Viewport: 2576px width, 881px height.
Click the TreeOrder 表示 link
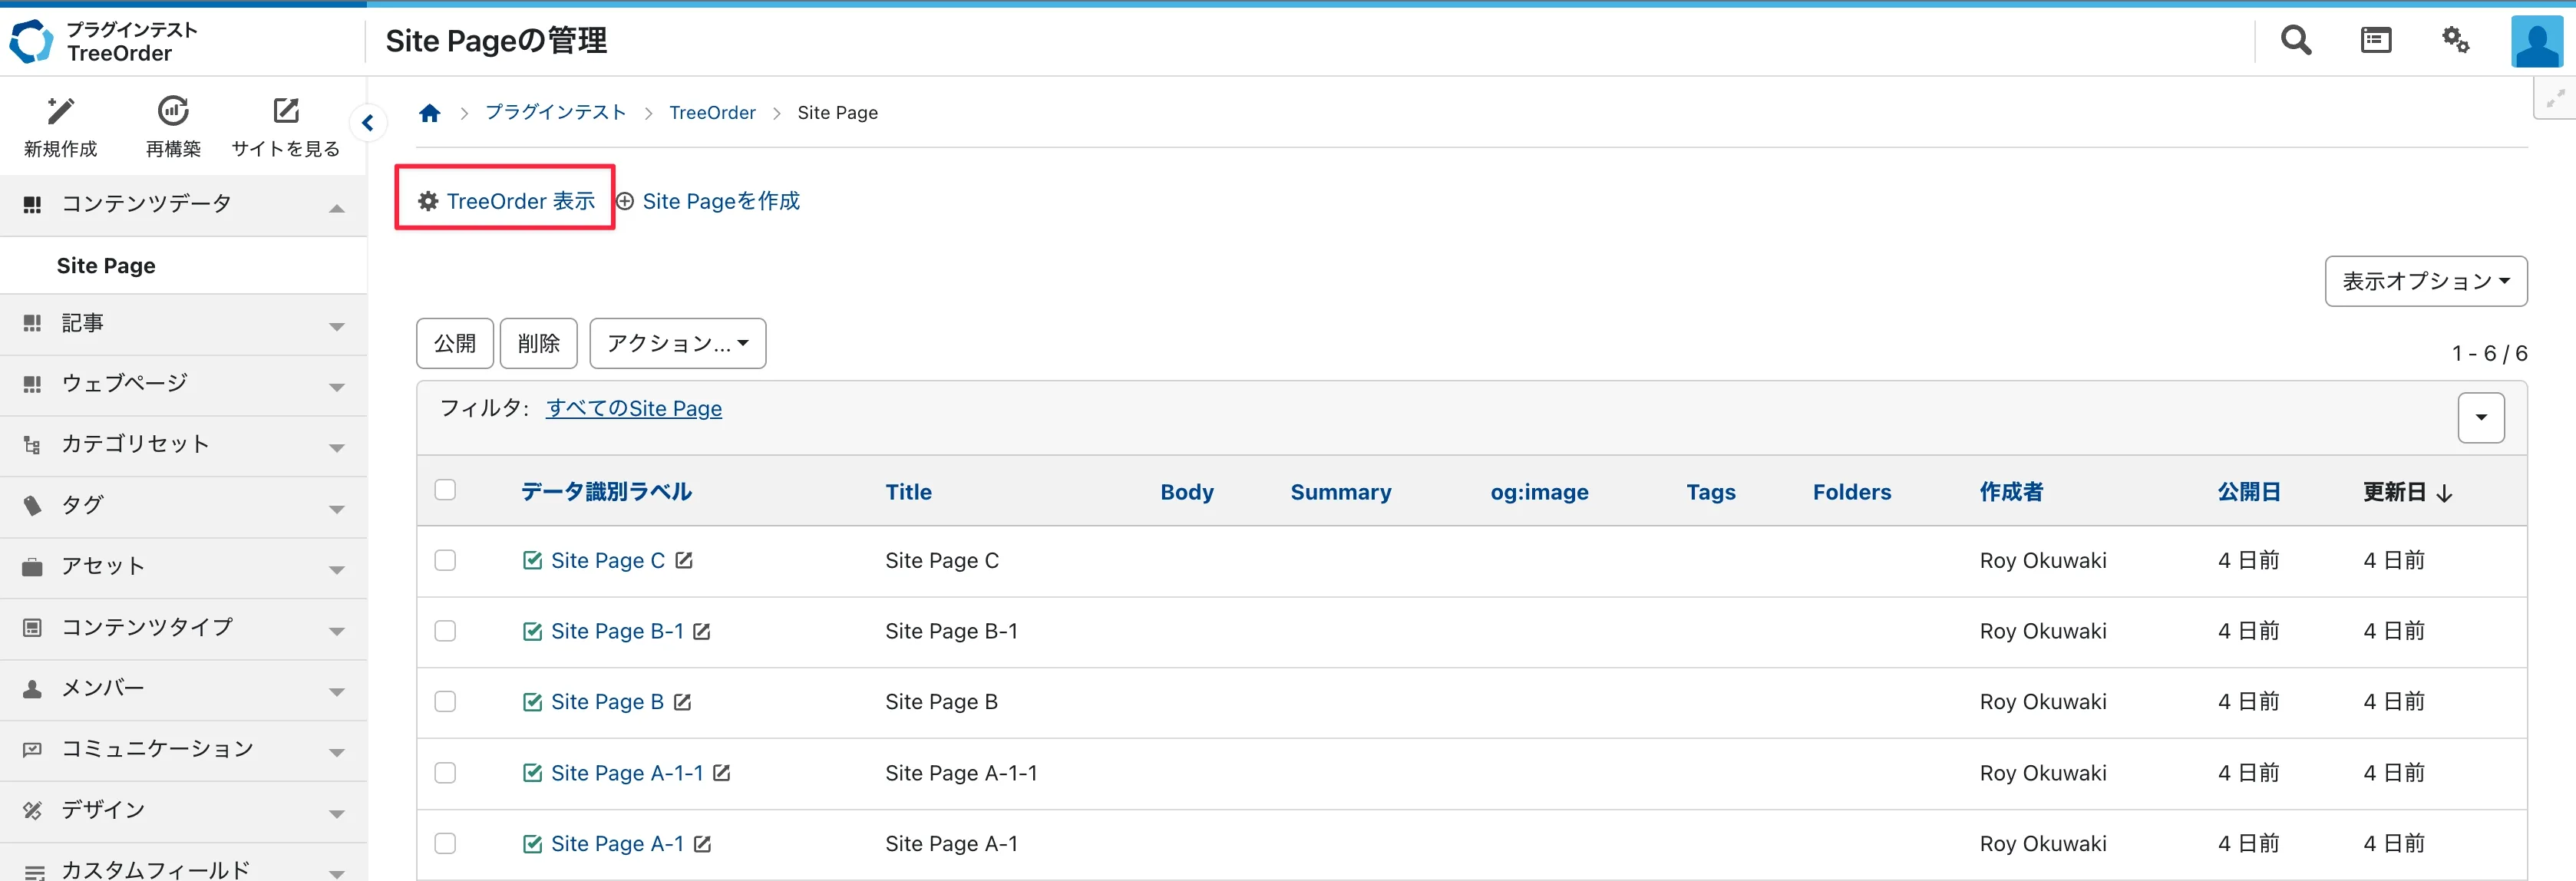pyautogui.click(x=520, y=201)
